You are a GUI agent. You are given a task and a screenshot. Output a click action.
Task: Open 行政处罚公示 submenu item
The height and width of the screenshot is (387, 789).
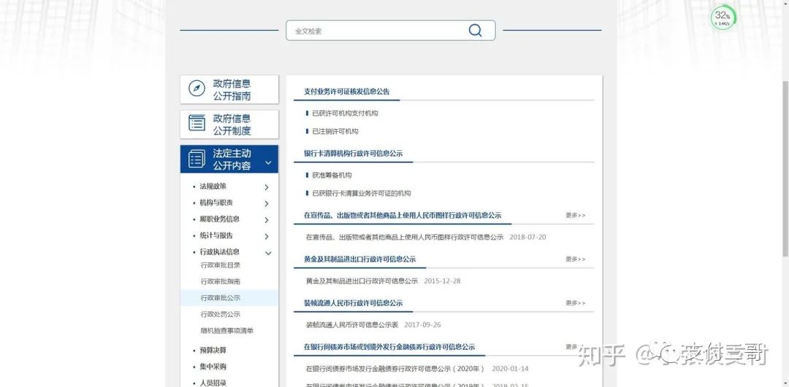221,314
